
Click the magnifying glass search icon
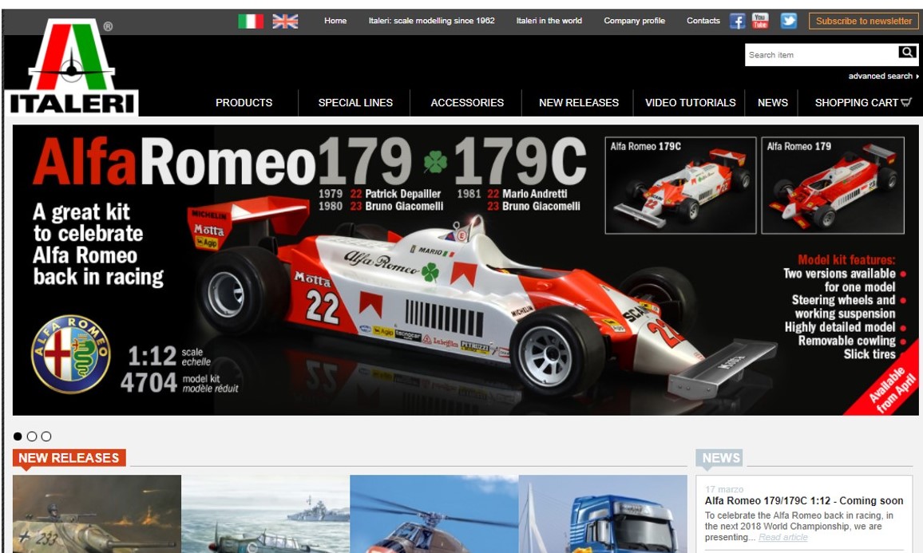click(x=907, y=53)
